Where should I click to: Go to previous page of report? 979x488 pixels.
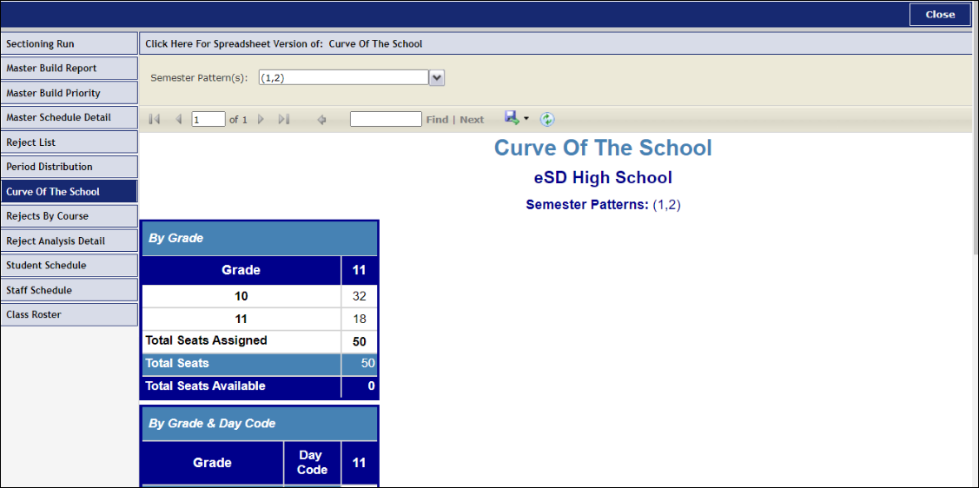pos(179,119)
